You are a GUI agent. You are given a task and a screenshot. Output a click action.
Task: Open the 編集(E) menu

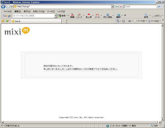pyautogui.click(x=18, y=11)
